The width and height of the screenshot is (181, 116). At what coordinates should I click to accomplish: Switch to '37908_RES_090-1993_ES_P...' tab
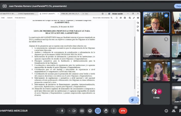tap(70, 14)
